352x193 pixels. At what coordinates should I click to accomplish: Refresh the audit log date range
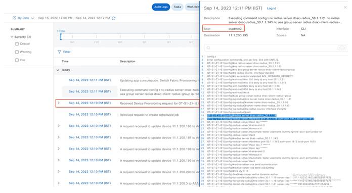114,18
